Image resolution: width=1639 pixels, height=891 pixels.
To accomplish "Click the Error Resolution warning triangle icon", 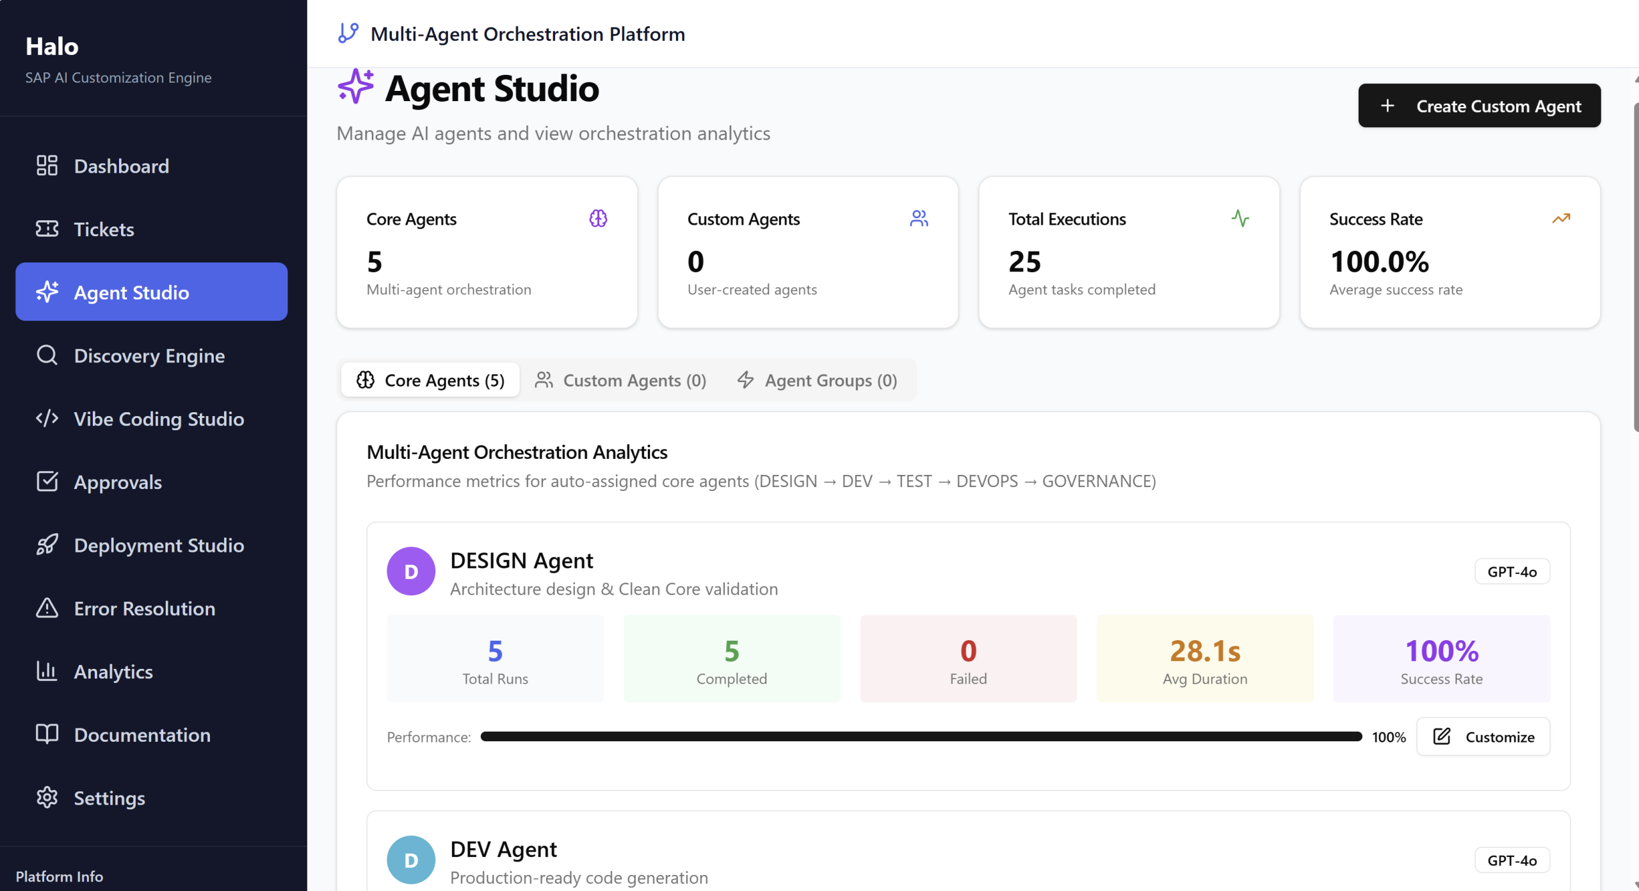I will tap(47, 608).
